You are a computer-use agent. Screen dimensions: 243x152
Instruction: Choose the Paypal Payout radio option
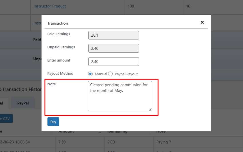coord(110,74)
